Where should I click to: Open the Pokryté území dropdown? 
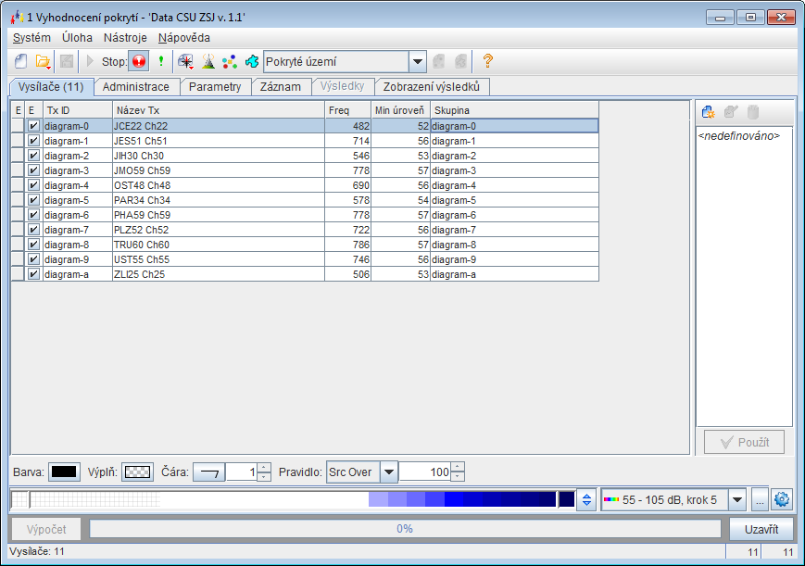pyautogui.click(x=417, y=62)
